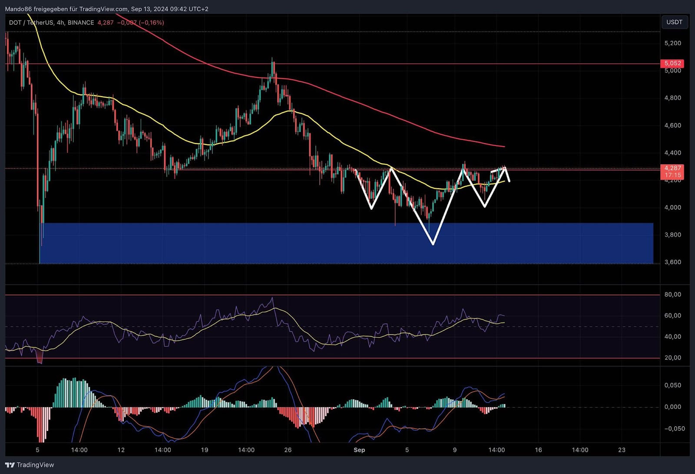The height and width of the screenshot is (474, 695).
Task: Click the 5,000 price axis value
Action: tap(672, 71)
